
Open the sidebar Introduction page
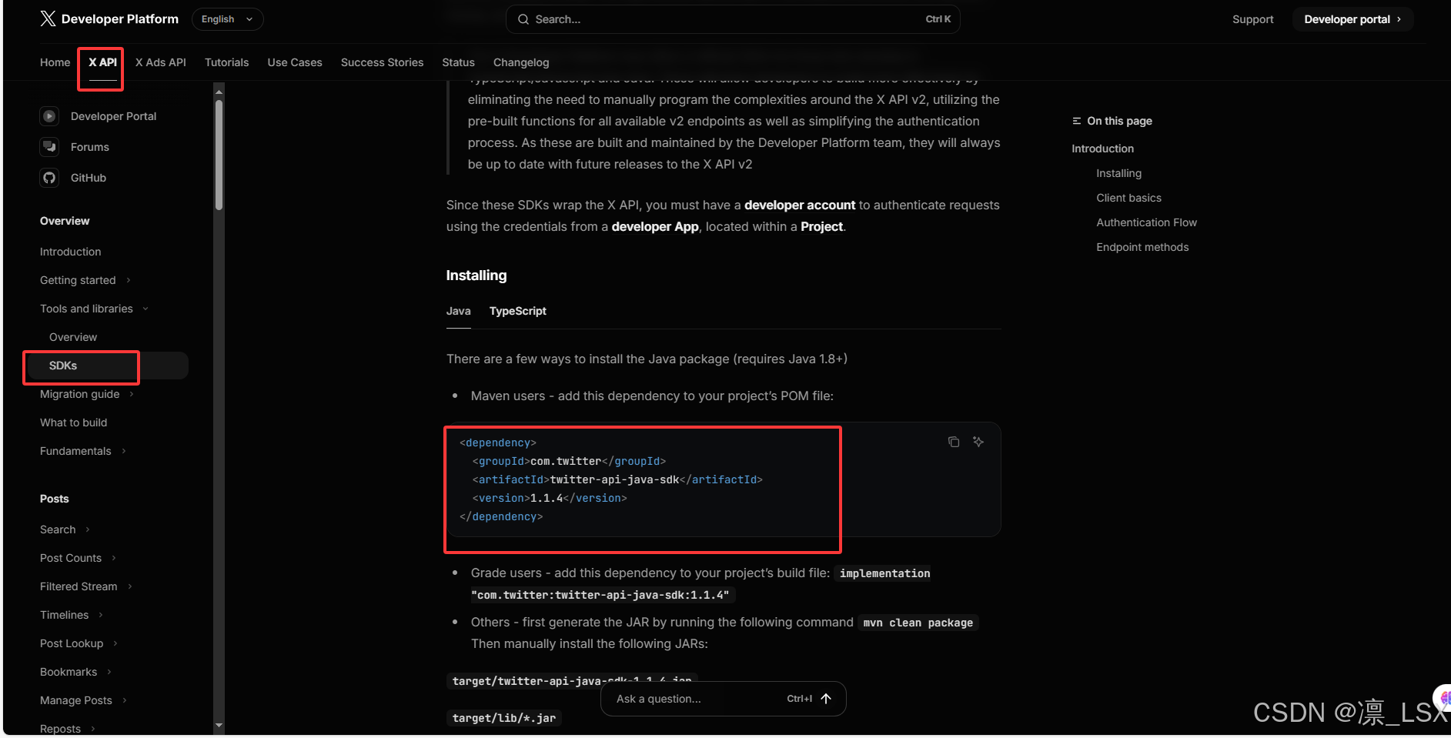(x=71, y=252)
